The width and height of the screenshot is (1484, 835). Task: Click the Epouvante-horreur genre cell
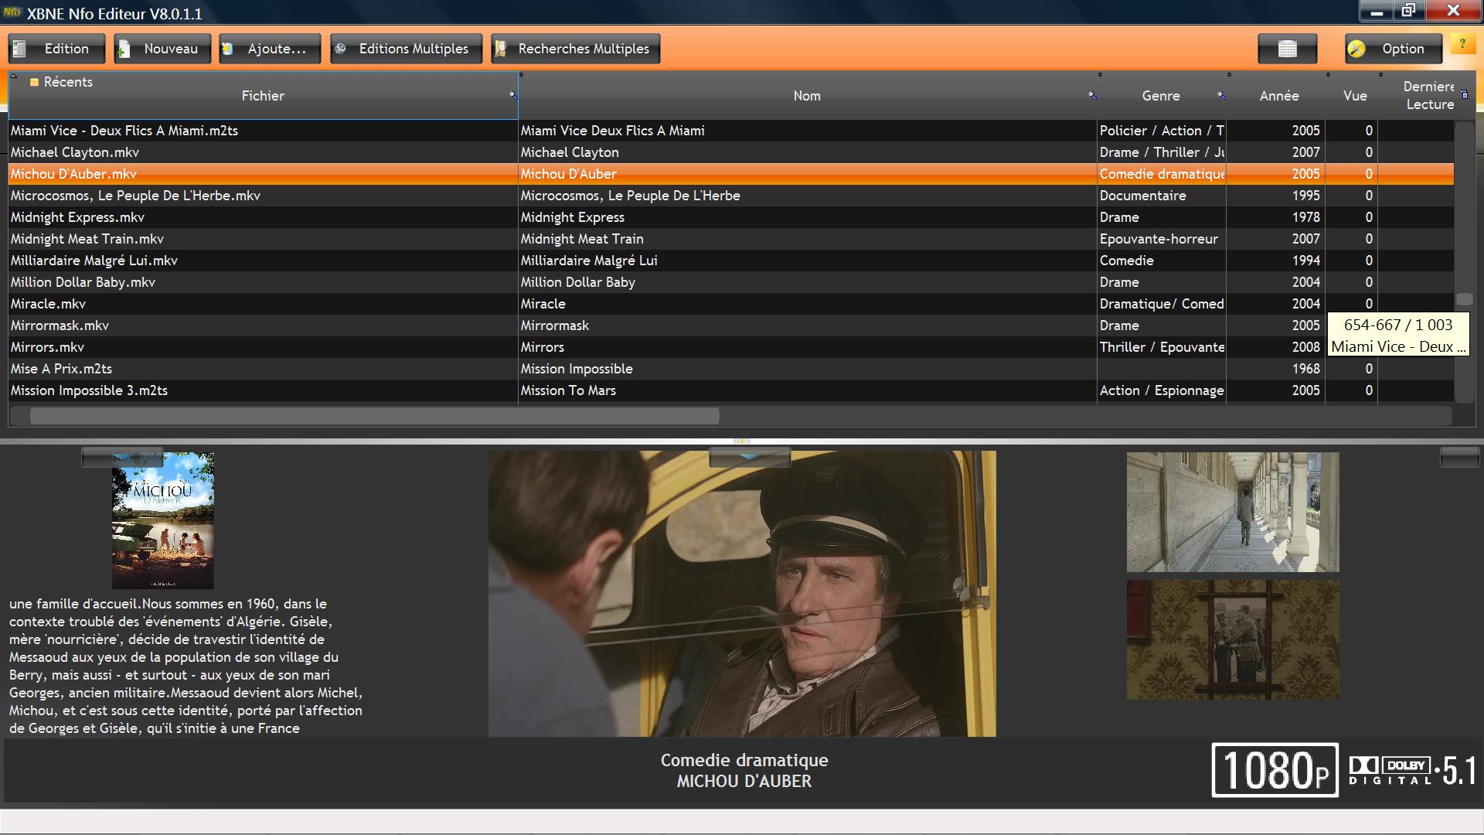[1161, 239]
